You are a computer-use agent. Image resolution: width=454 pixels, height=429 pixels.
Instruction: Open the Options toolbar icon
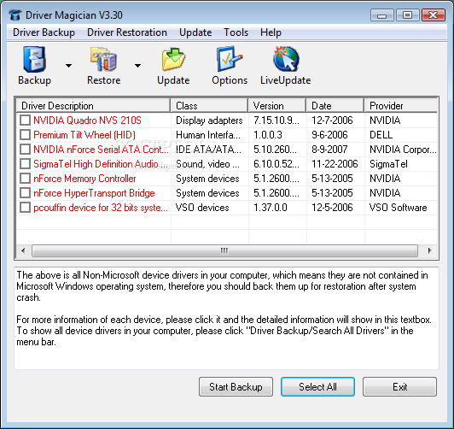230,59
